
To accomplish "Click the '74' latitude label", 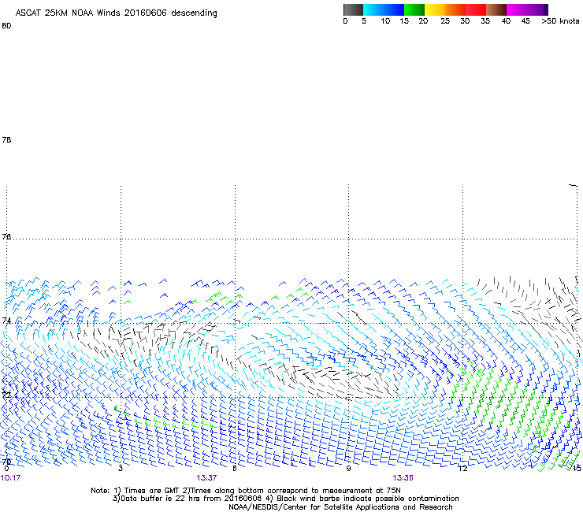I will 6,321.
